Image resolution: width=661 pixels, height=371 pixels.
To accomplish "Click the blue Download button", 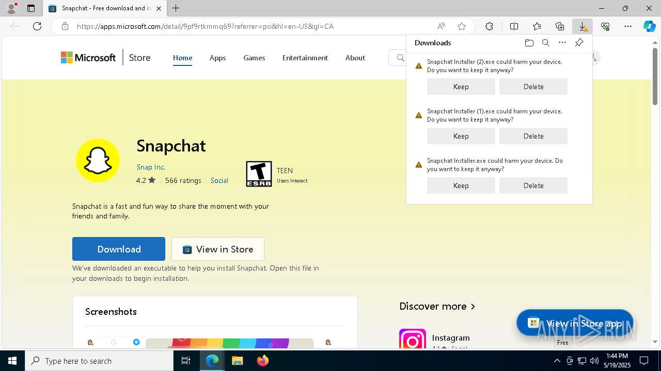I will point(119,249).
